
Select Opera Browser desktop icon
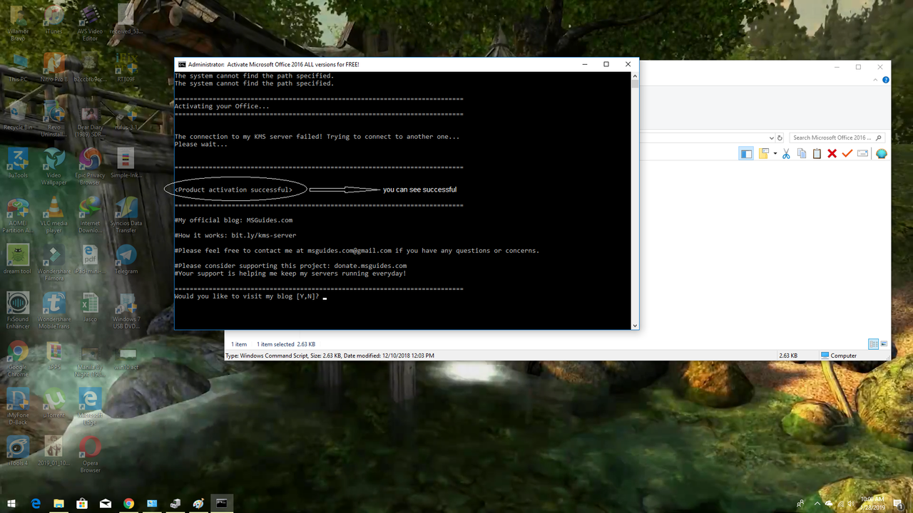point(90,455)
